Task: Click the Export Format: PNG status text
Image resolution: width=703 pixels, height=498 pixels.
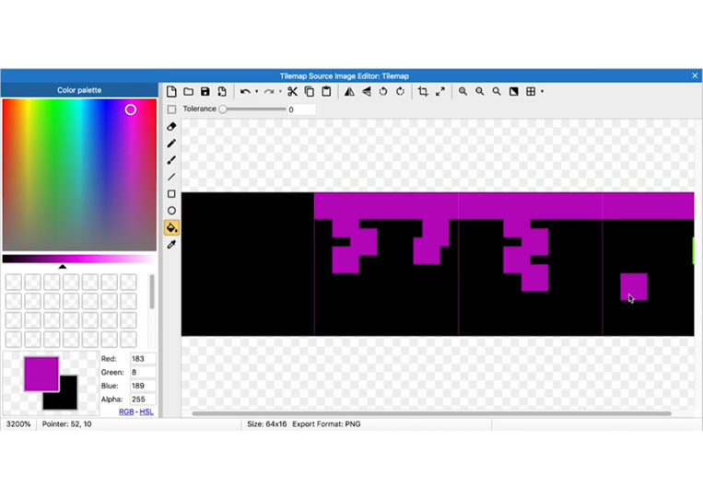Action: 326,424
